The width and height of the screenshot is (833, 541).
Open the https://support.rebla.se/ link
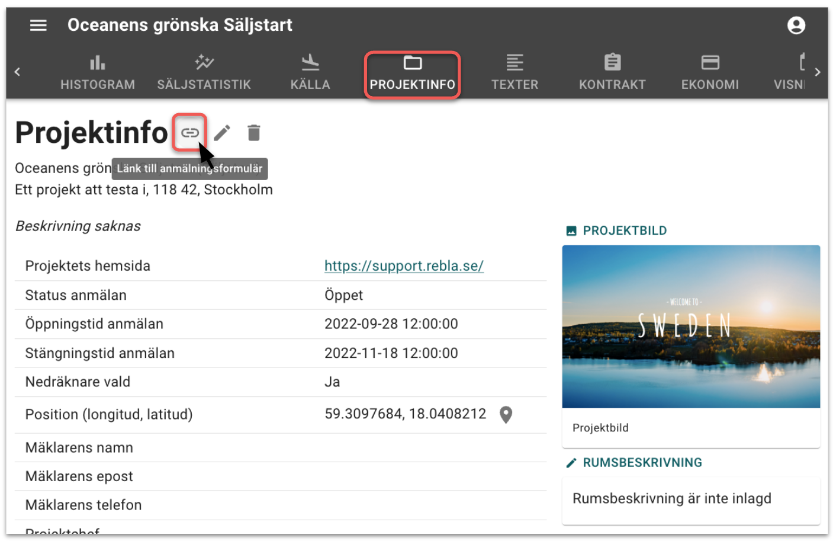tap(404, 265)
